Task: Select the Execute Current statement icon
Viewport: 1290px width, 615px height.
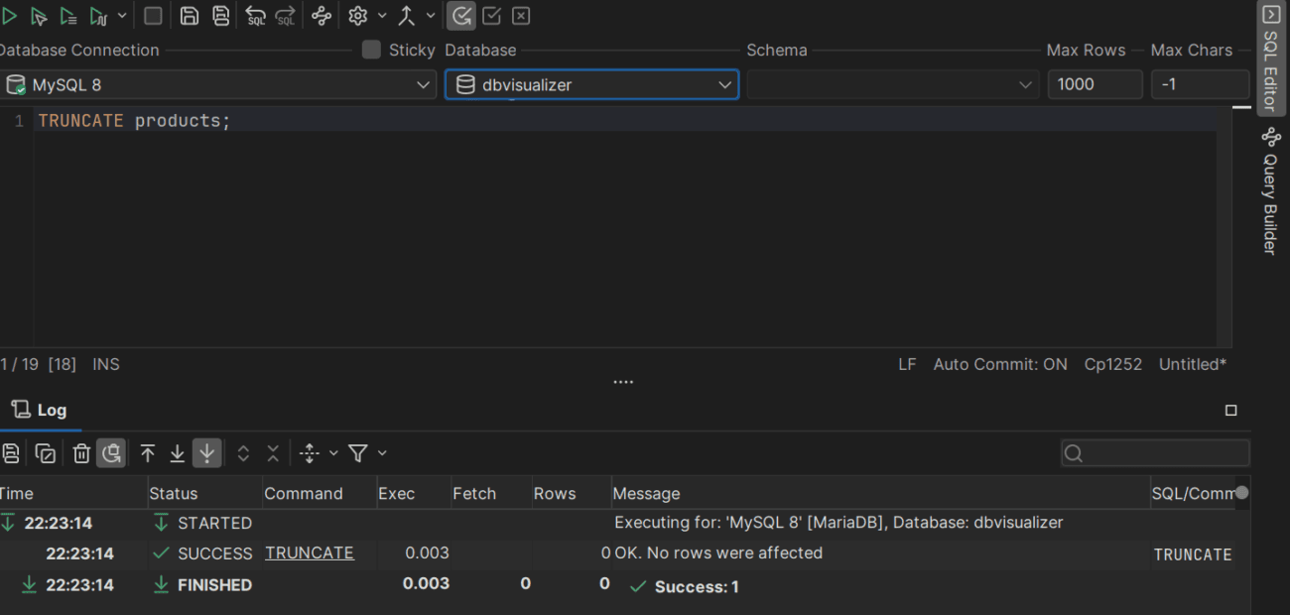Action: (40, 15)
